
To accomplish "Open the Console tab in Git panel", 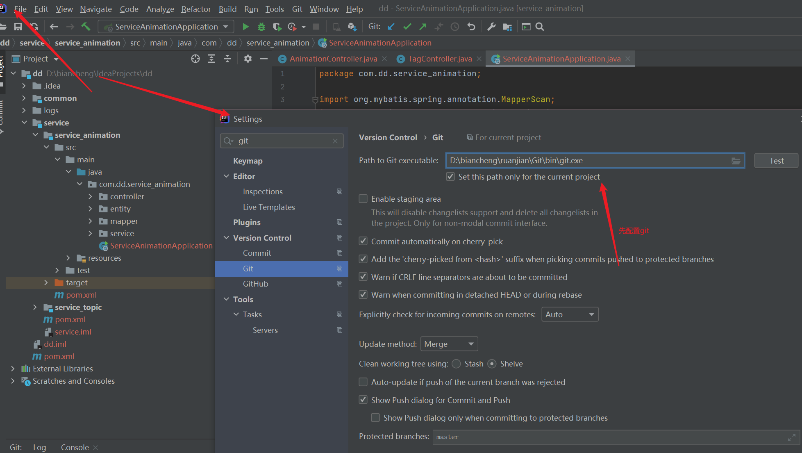I will pos(75,447).
